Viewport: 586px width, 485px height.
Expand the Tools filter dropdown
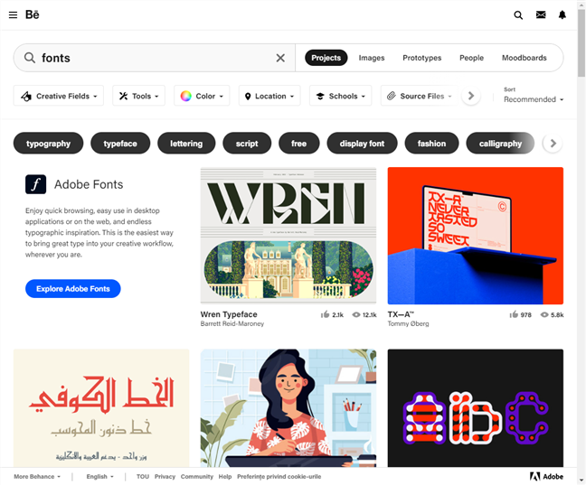138,96
